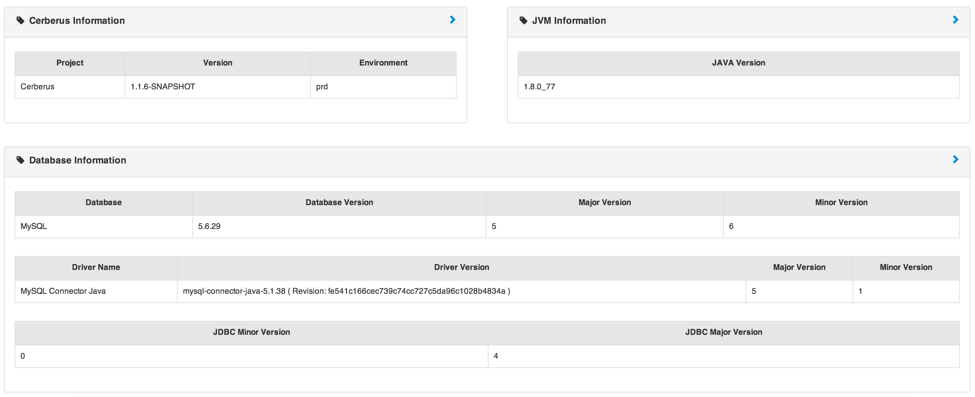975x397 pixels.
Task: Click the JDBC Minor Version column header
Action: [251, 332]
